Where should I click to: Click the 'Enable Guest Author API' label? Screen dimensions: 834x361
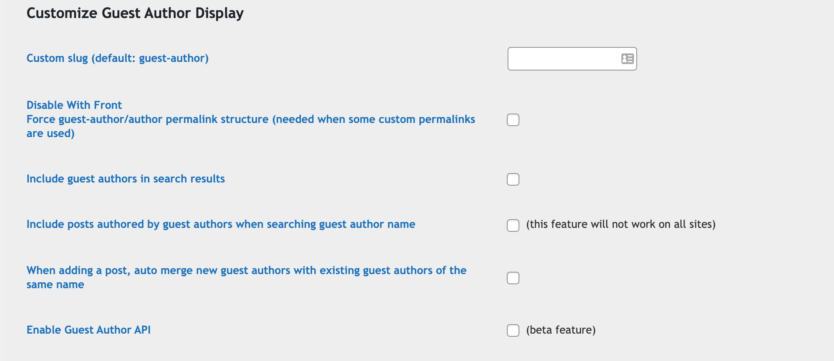click(89, 330)
